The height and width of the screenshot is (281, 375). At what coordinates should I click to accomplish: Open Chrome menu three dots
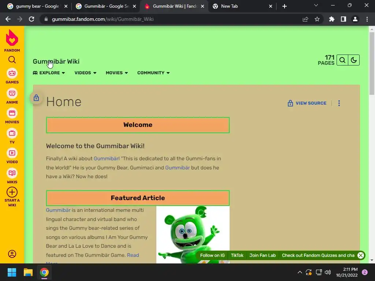[x=367, y=19]
